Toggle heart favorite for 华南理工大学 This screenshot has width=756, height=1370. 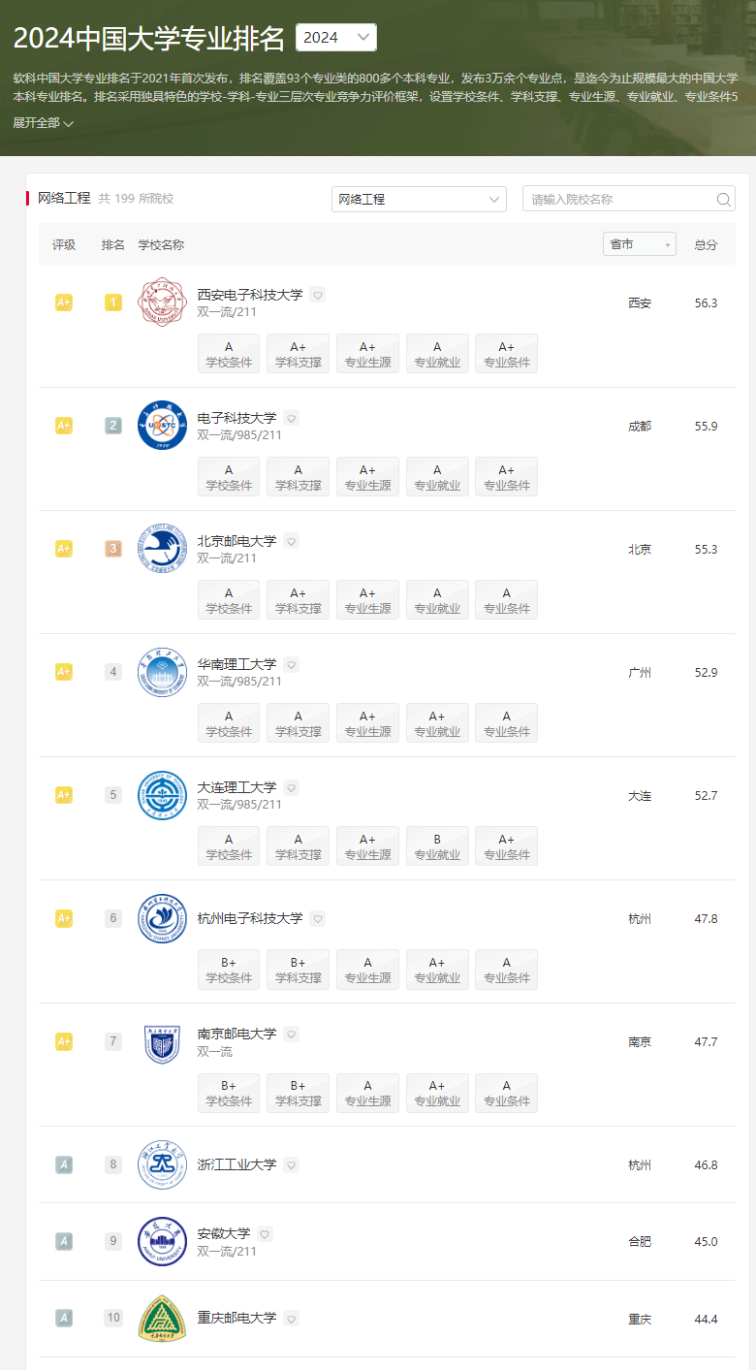point(292,664)
